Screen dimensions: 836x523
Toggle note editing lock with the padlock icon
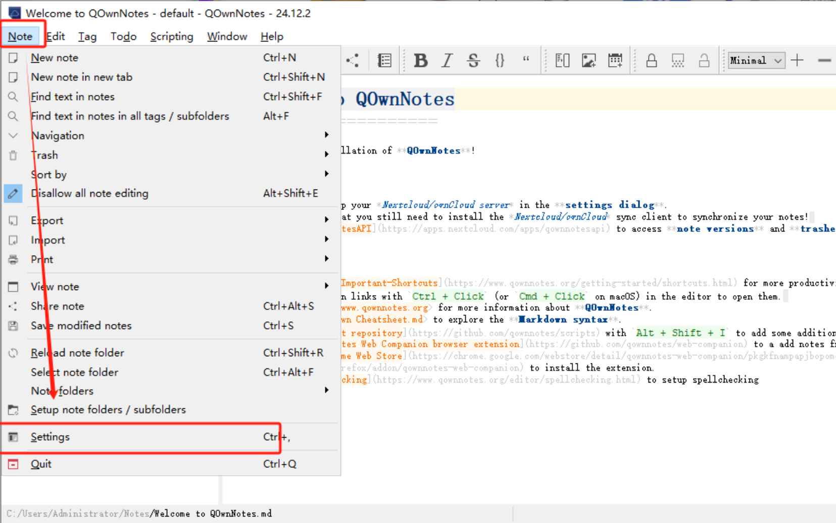652,60
